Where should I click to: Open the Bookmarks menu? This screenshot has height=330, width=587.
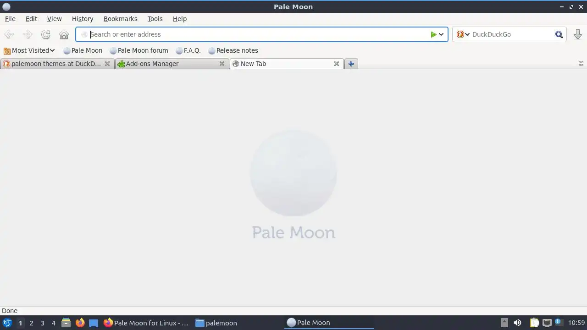click(x=120, y=19)
